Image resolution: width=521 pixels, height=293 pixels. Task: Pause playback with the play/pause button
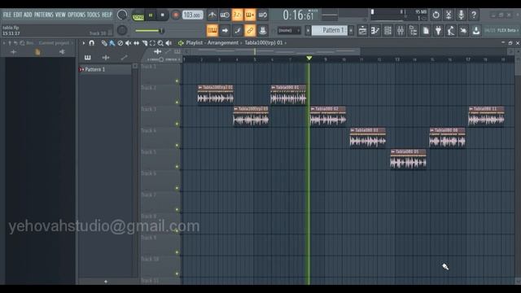(x=151, y=15)
